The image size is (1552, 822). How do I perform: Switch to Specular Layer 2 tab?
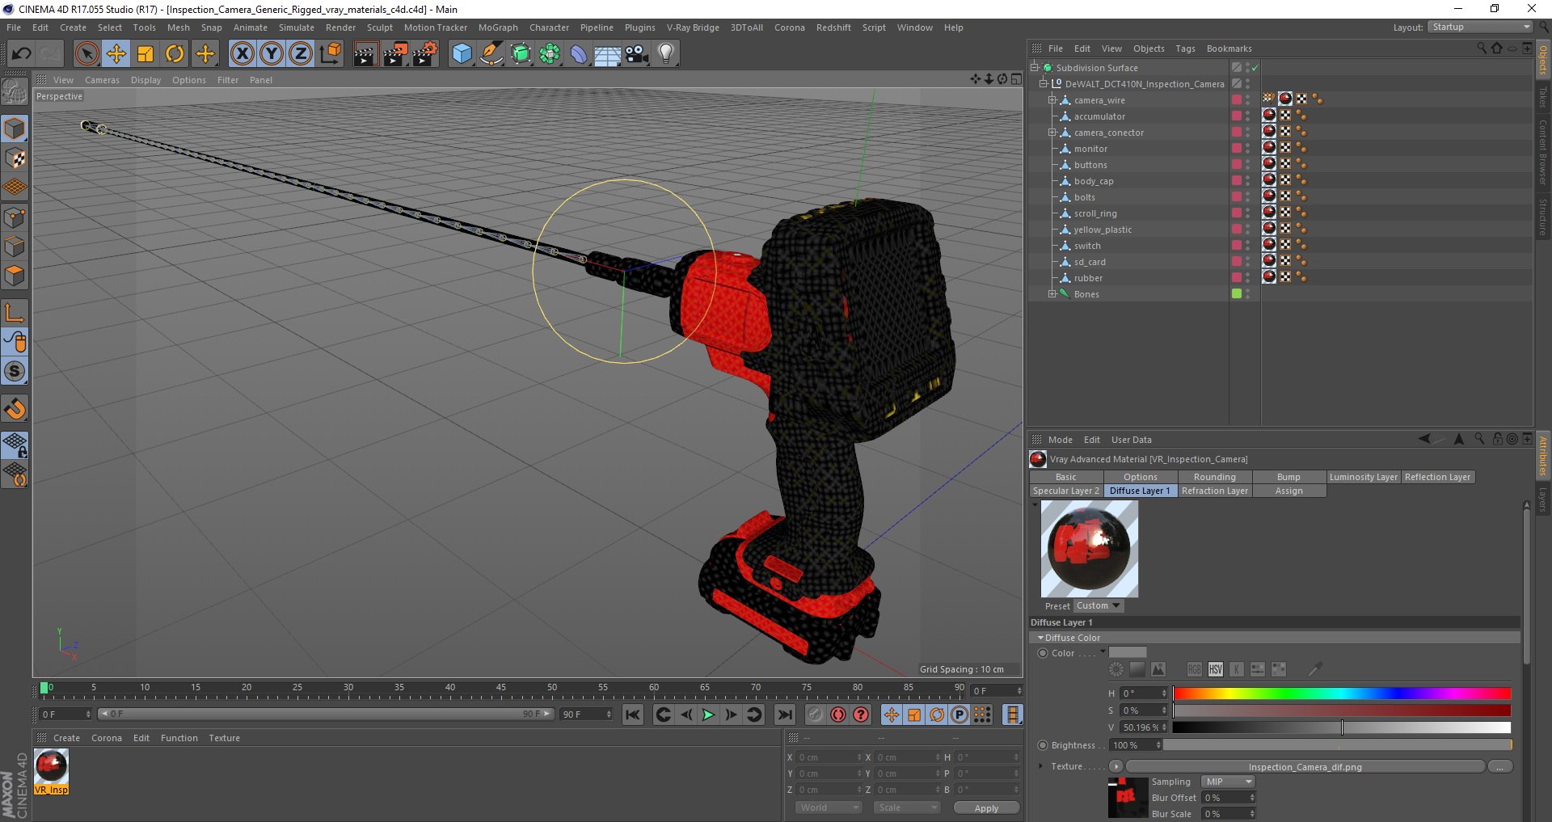coord(1066,491)
